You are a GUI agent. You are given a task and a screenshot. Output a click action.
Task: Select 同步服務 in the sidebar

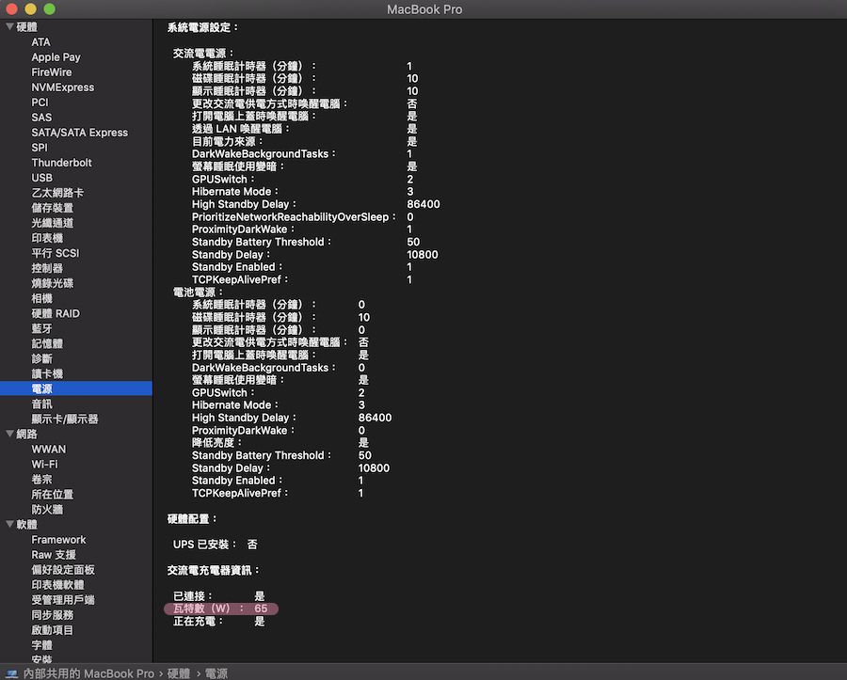[53, 616]
